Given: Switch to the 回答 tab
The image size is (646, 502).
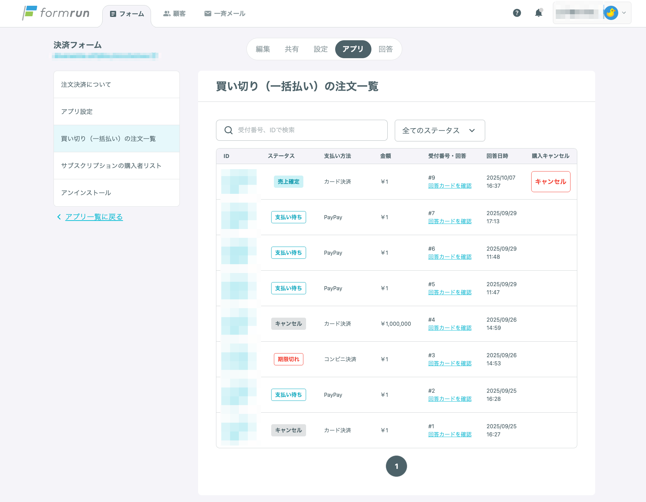Looking at the screenshot, I should (385, 49).
